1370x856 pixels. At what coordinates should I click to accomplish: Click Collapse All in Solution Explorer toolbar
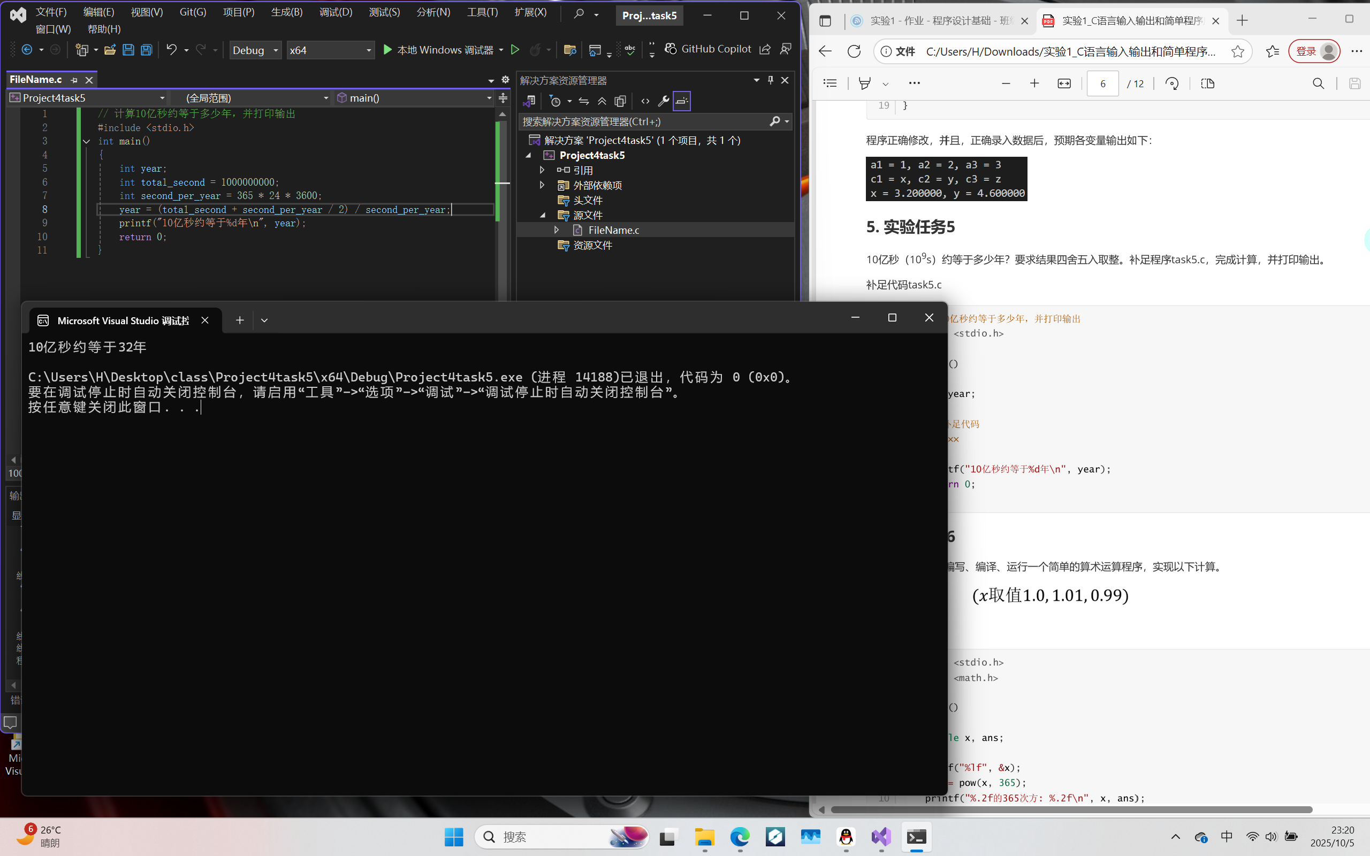[602, 101]
